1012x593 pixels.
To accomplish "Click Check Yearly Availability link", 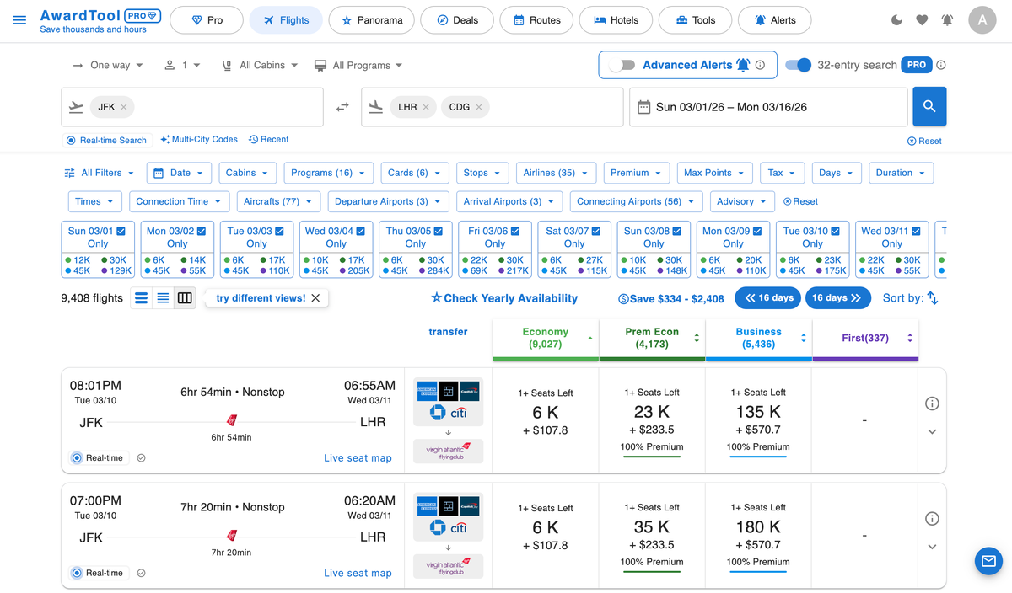I will pos(512,297).
